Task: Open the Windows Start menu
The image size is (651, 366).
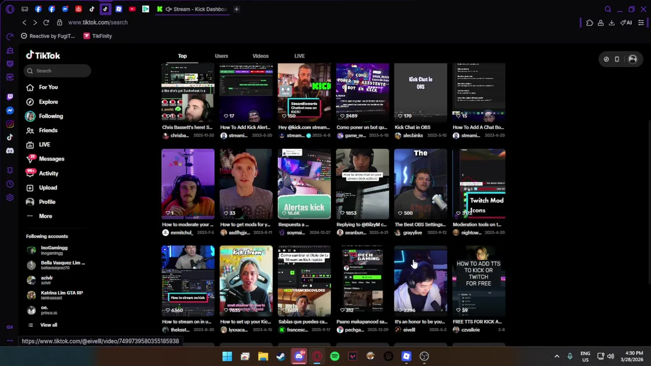Action: tap(227, 356)
